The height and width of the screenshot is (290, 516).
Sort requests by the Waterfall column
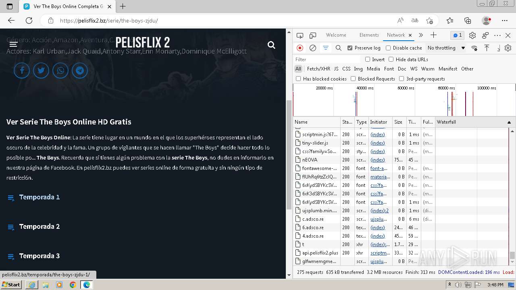click(474, 122)
